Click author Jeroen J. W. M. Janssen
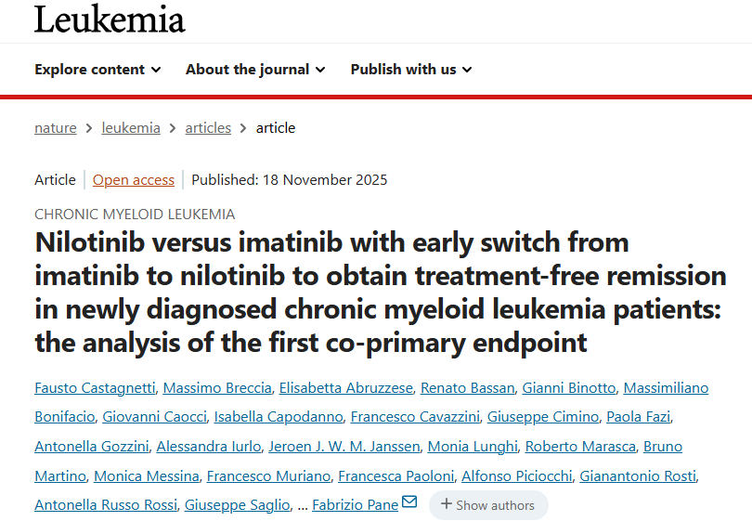752x521 pixels. [x=344, y=446]
